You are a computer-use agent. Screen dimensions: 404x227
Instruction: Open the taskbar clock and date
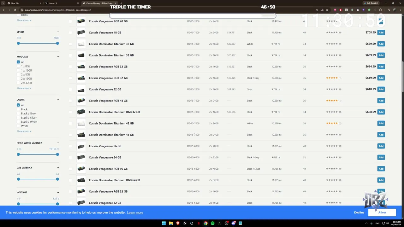(x=396, y=223)
